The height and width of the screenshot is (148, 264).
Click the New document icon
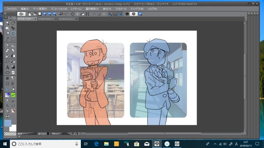tap(30, 14)
